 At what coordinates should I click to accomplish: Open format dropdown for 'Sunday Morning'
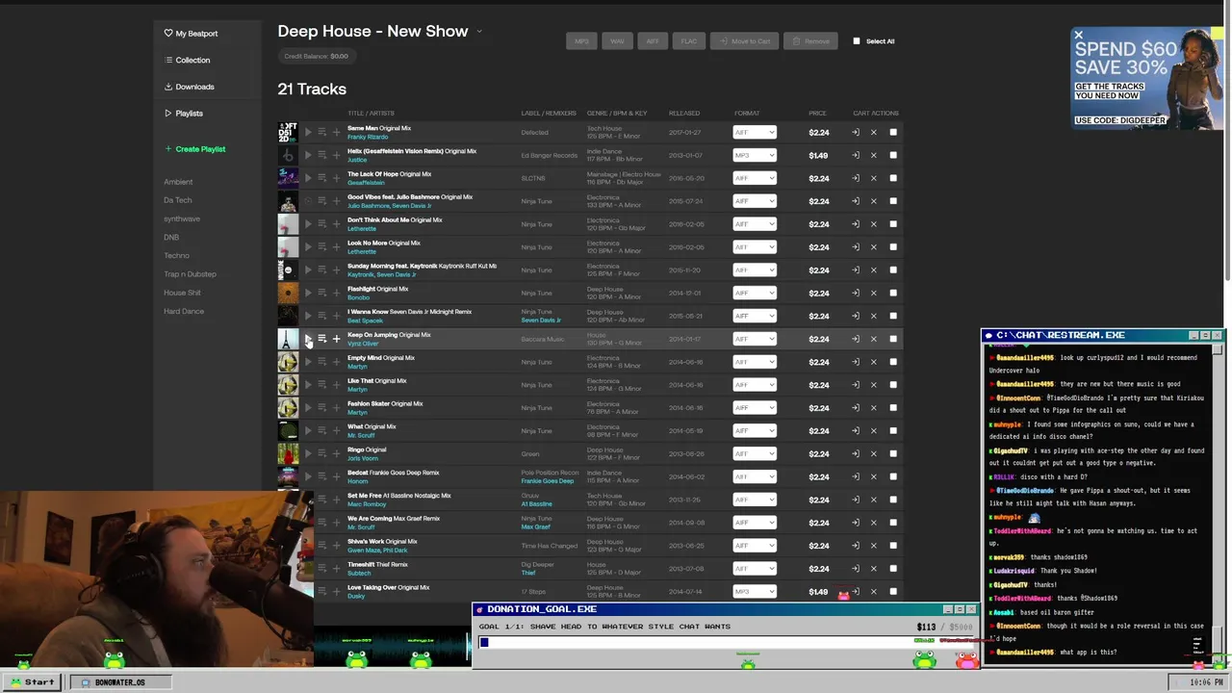755,270
